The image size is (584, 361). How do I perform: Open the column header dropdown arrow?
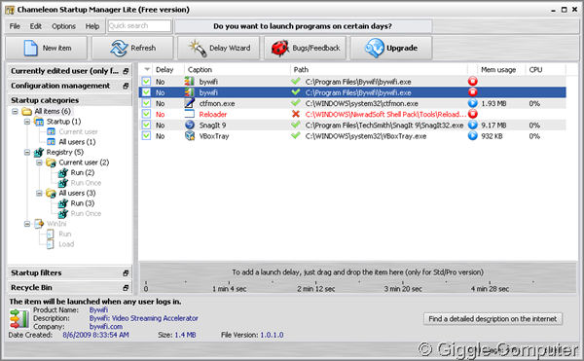[147, 70]
